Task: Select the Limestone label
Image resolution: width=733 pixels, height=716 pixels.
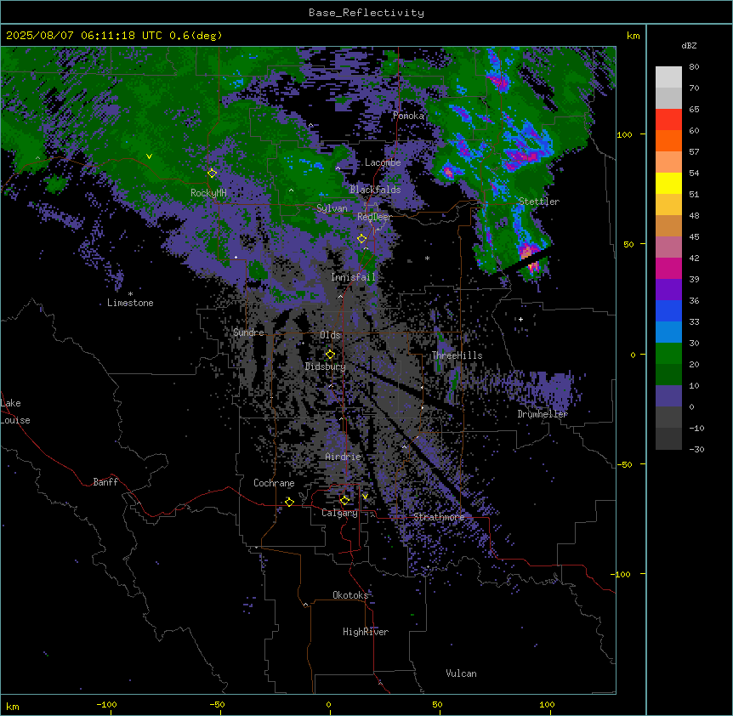Action: tap(130, 303)
